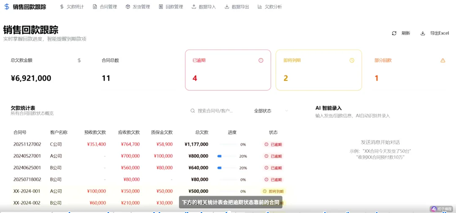Click the status icon in 20251127002 row
This screenshot has height=213, width=456.
click(266, 144)
